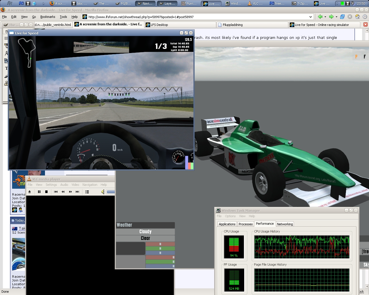The image size is (369, 295).
Task: Mute VLC with the speaker icon
Action: pyautogui.click(x=103, y=192)
